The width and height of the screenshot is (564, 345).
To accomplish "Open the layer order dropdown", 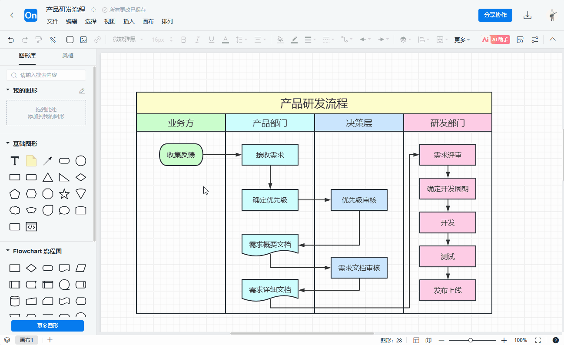I will click(405, 40).
